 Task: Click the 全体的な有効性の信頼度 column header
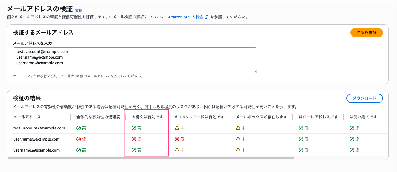98,117
